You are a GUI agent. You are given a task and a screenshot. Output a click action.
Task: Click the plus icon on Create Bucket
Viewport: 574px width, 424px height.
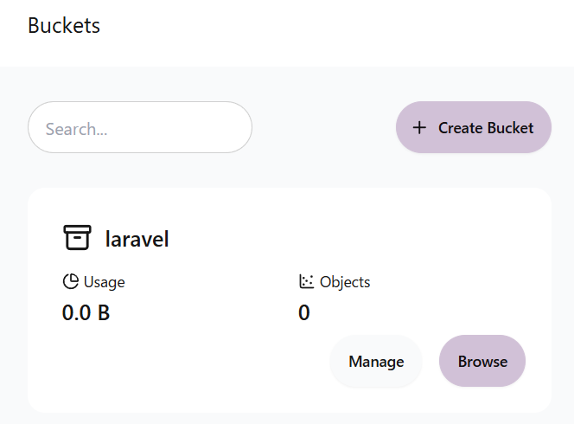pyautogui.click(x=419, y=128)
